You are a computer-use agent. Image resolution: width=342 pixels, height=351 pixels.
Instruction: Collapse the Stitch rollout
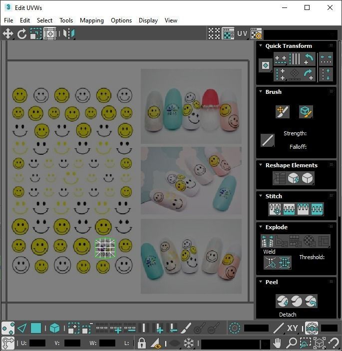coord(261,196)
